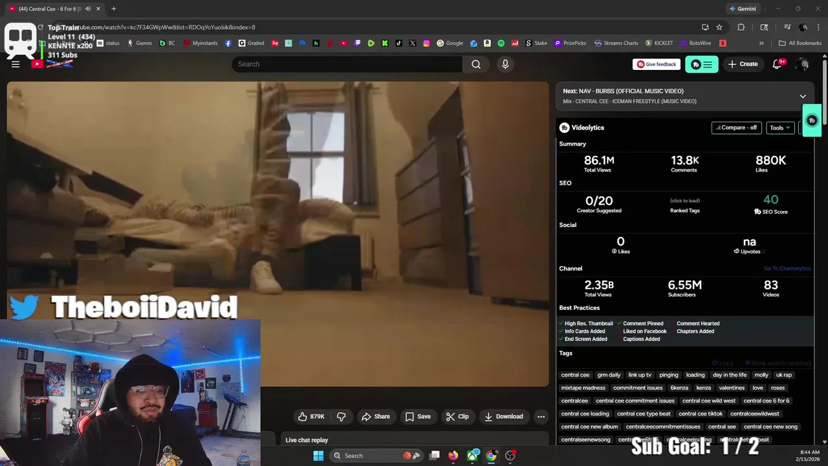The height and width of the screenshot is (466, 828).
Task: Open the Instagram bookmark icon
Action: coord(426,43)
